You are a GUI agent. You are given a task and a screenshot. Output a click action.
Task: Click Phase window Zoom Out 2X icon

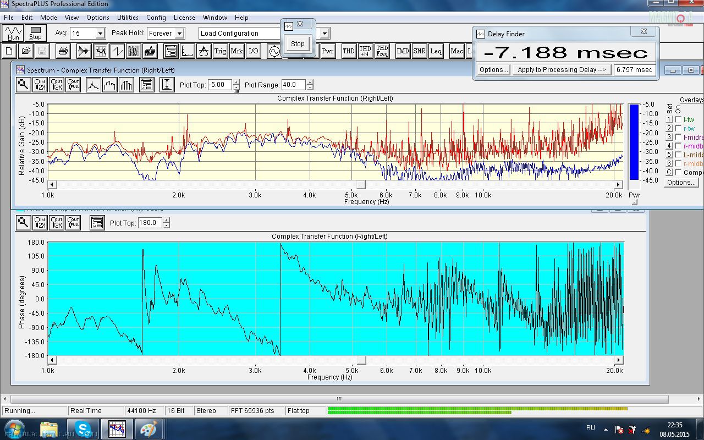click(56, 223)
